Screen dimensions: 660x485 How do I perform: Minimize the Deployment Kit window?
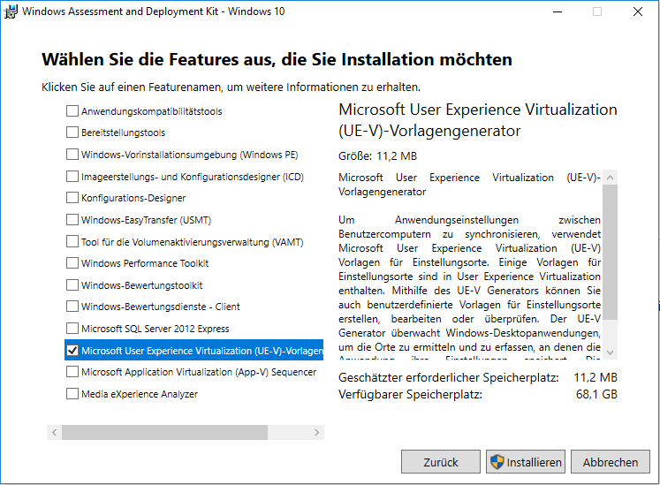pos(558,11)
